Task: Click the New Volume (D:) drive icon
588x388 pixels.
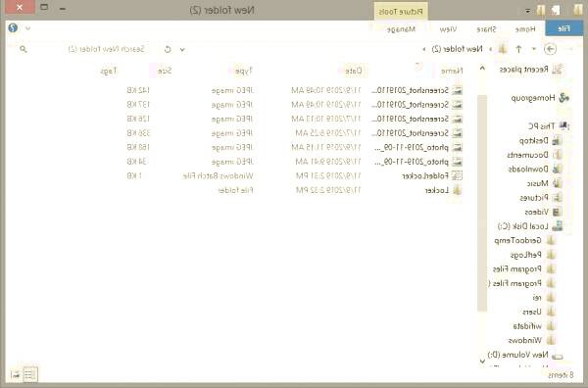Action: point(558,356)
